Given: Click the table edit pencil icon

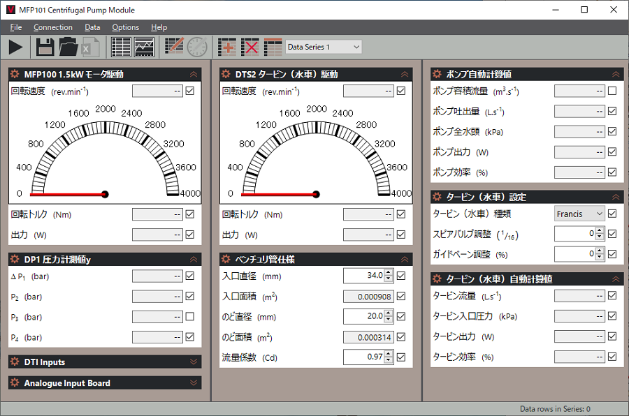Looking at the screenshot, I should click(174, 47).
